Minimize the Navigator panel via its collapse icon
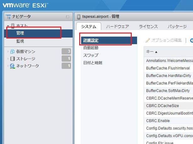193x144 pixels. point(68,17)
